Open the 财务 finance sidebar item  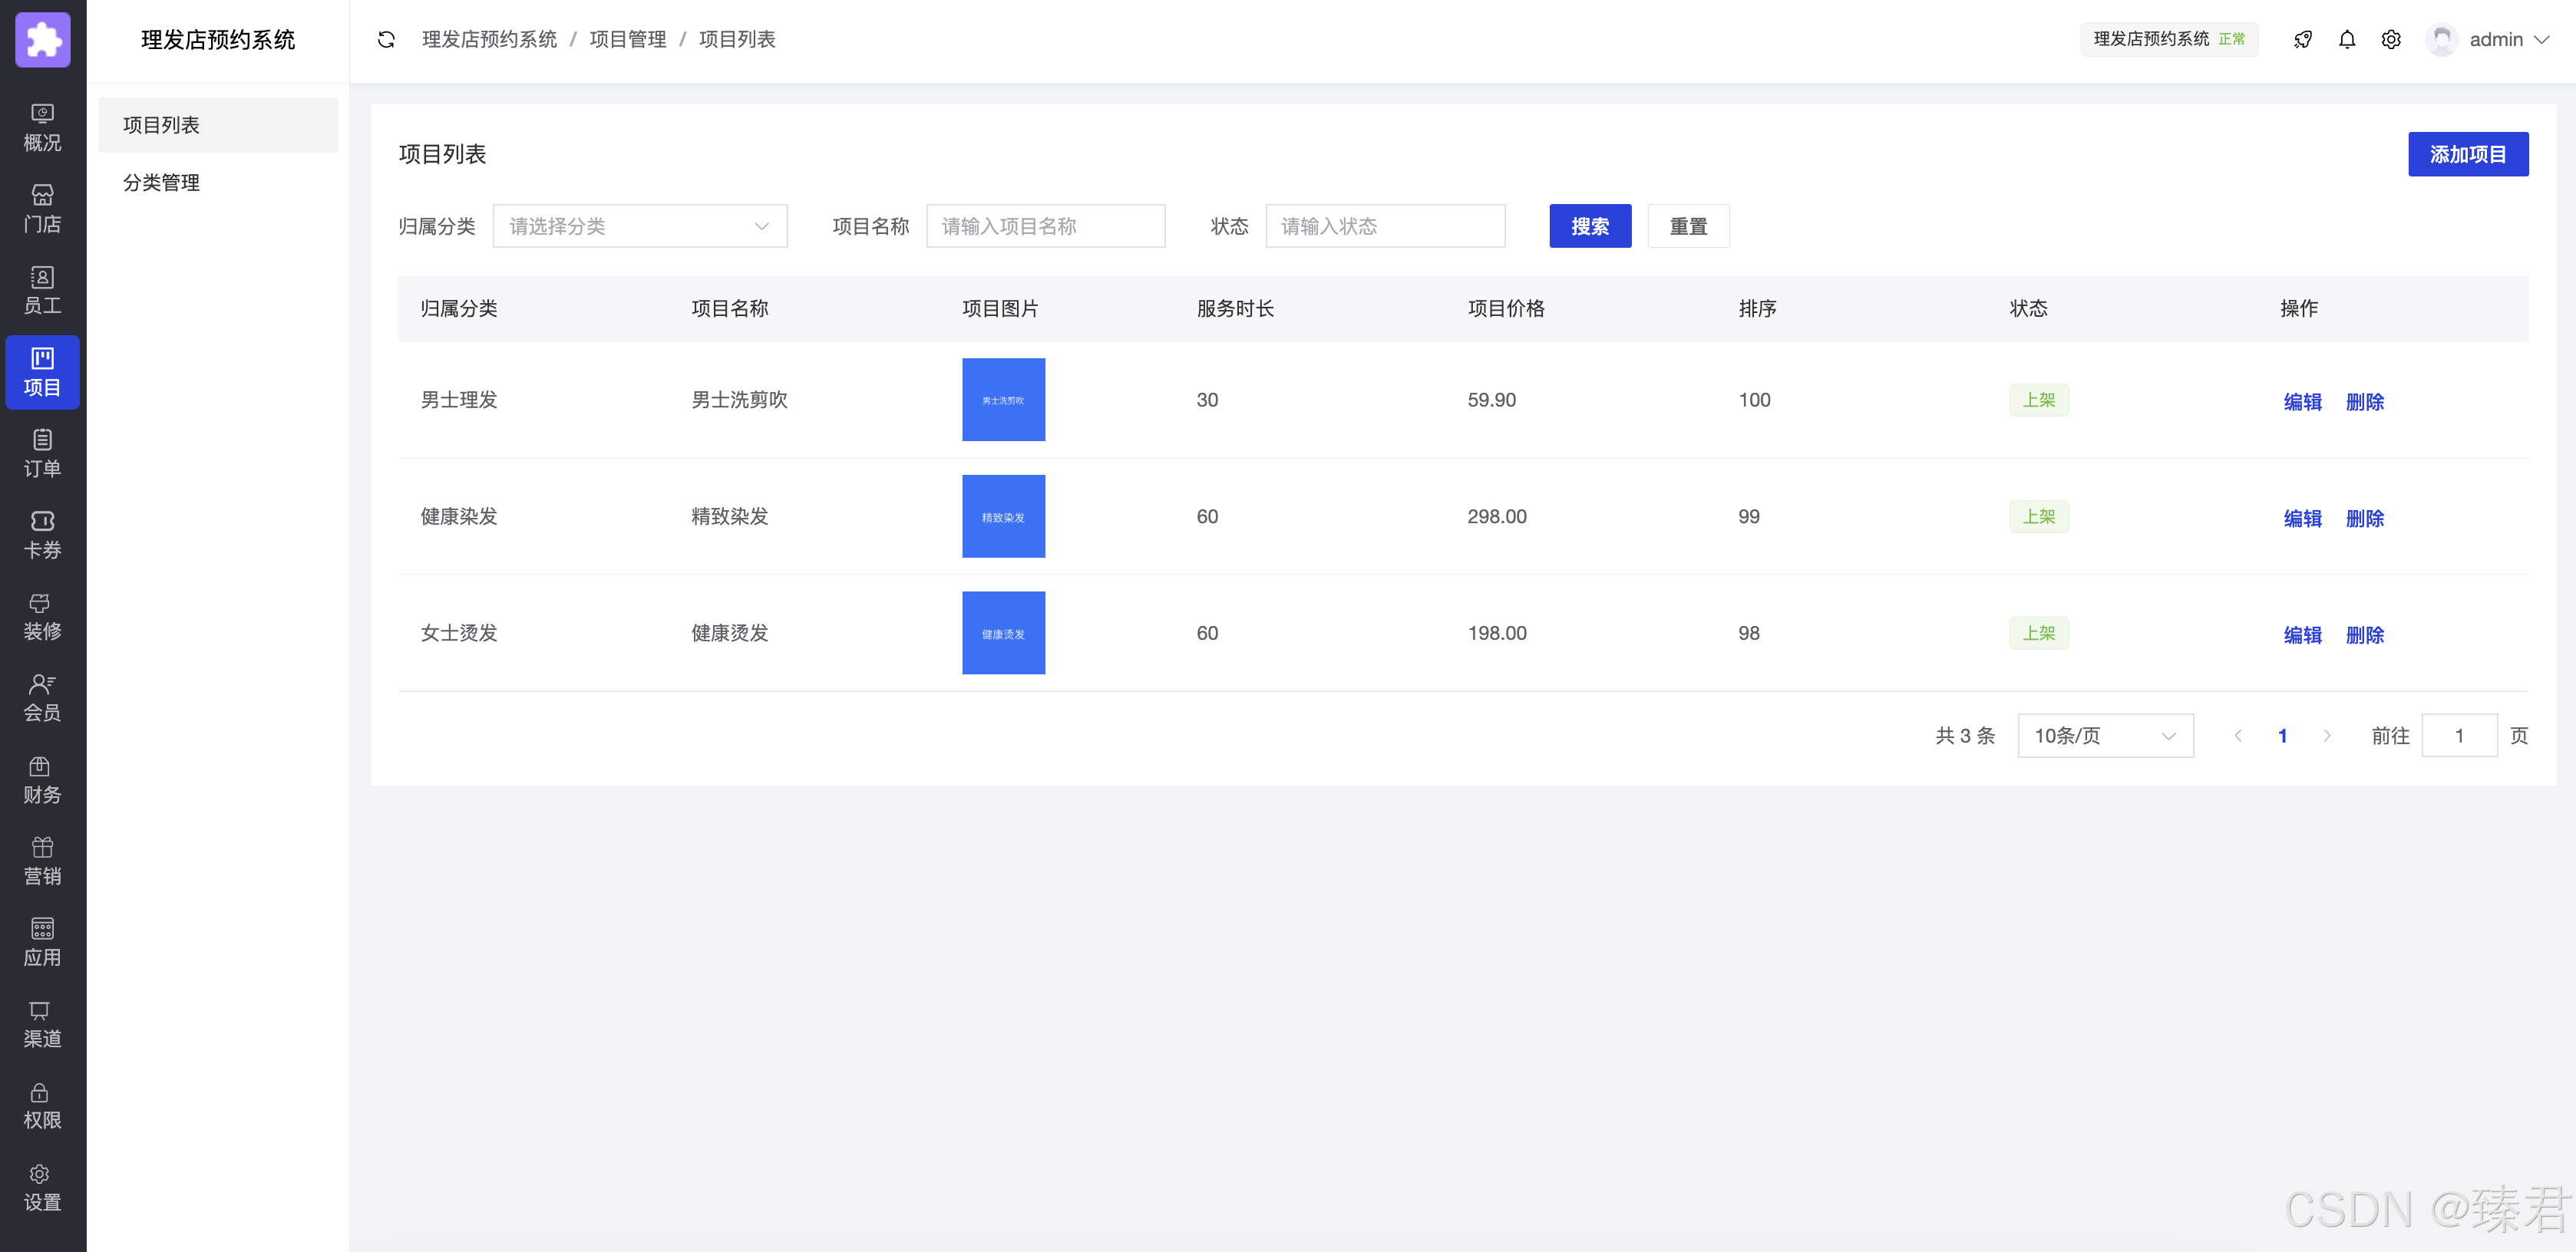[x=43, y=780]
